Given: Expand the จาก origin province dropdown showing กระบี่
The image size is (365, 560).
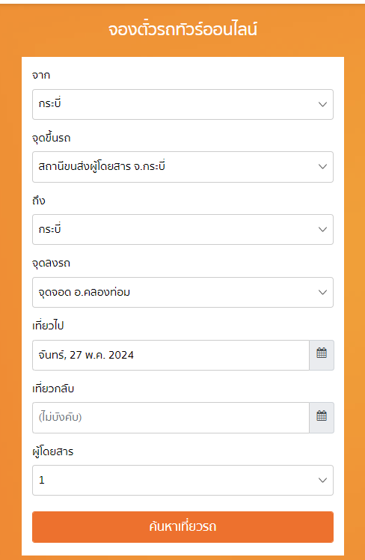Looking at the screenshot, I should click(182, 104).
